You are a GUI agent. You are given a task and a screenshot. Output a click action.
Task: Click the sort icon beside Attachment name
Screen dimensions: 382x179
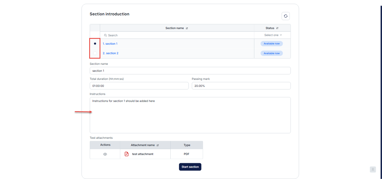pyautogui.click(x=158, y=145)
